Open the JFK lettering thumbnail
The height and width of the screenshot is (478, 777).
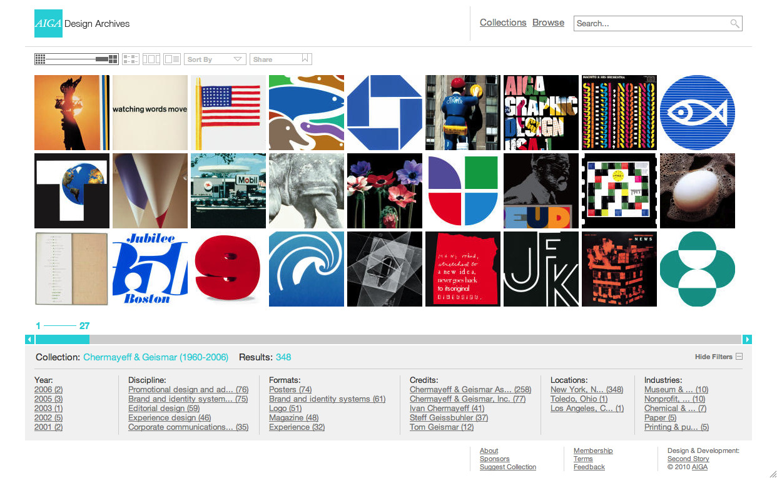click(x=541, y=269)
